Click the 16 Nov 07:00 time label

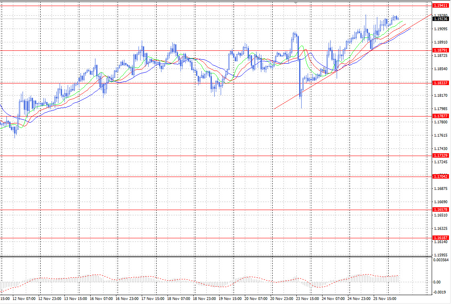point(101,299)
